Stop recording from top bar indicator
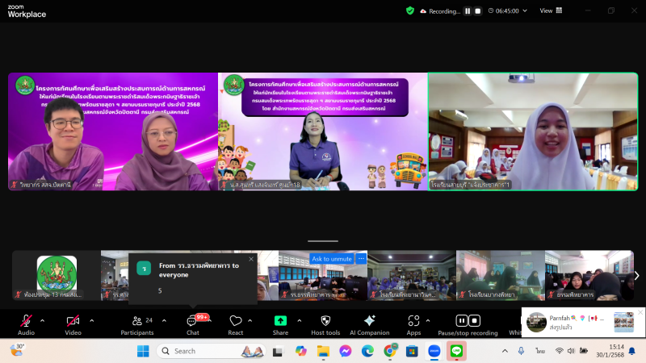The image size is (646, 363). click(x=477, y=11)
